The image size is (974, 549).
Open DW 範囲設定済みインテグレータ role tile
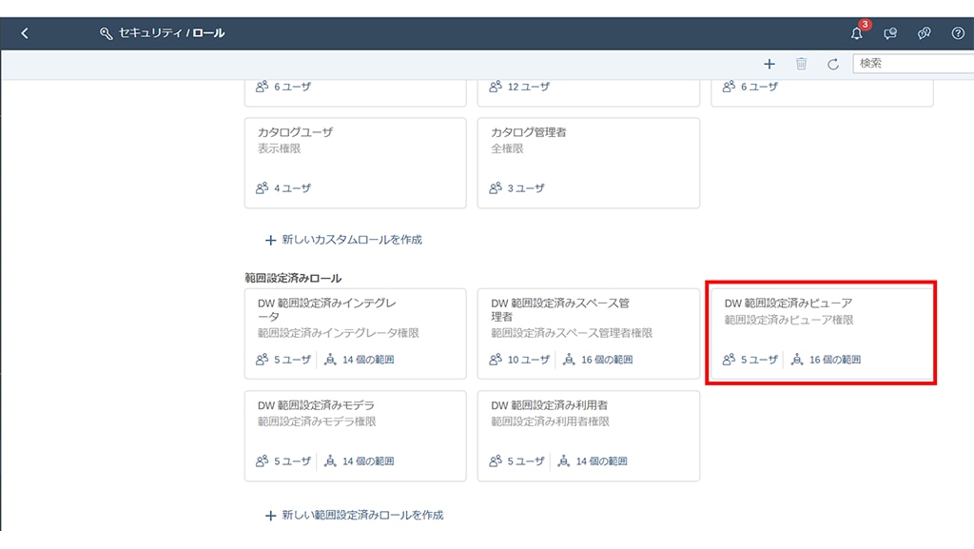pyautogui.click(x=355, y=331)
